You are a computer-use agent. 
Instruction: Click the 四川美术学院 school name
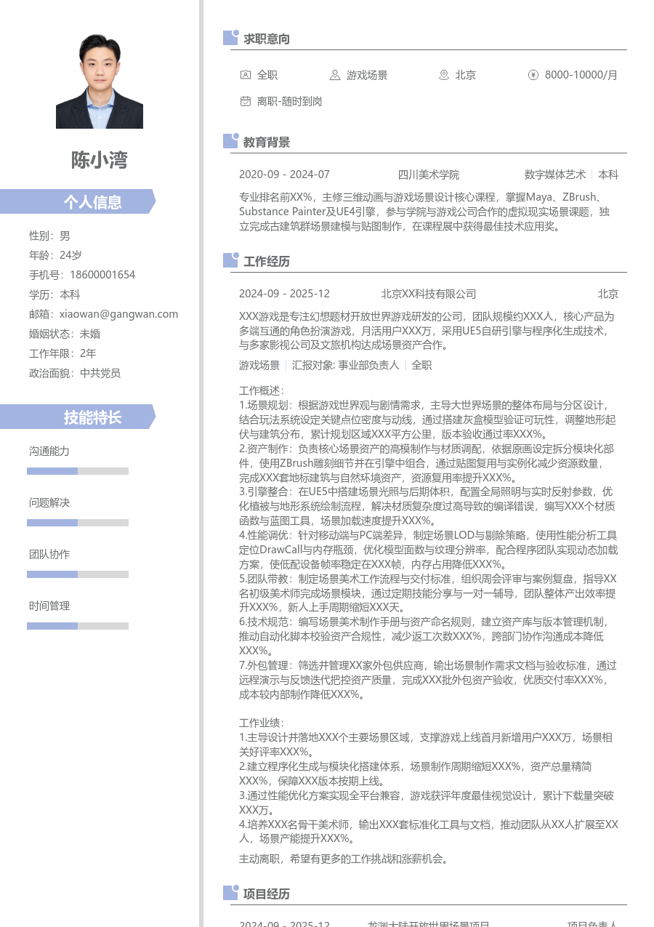click(x=429, y=174)
